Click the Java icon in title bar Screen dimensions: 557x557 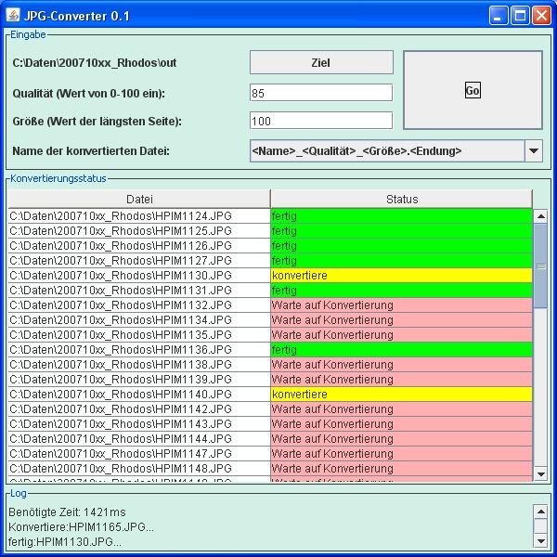coord(14,15)
